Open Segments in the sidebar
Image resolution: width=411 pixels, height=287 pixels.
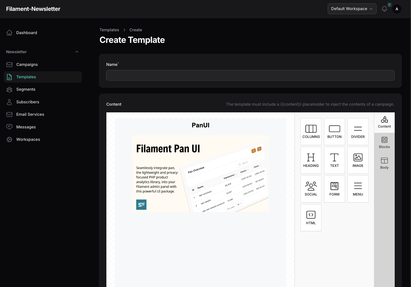click(x=43, y=89)
